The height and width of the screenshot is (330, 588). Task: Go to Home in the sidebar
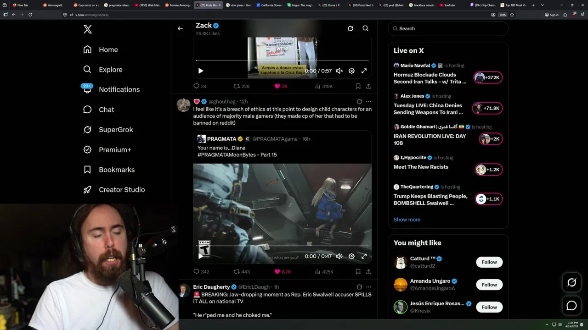[101, 49]
